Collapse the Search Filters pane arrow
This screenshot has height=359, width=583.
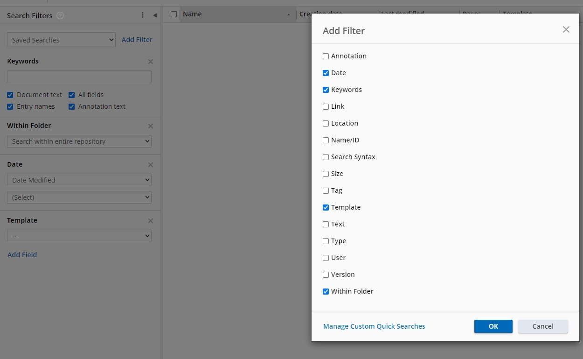pos(155,15)
